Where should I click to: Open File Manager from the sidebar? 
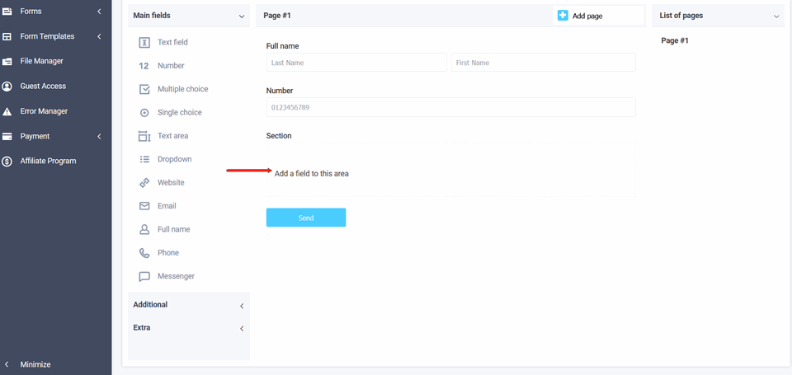pyautogui.click(x=41, y=61)
